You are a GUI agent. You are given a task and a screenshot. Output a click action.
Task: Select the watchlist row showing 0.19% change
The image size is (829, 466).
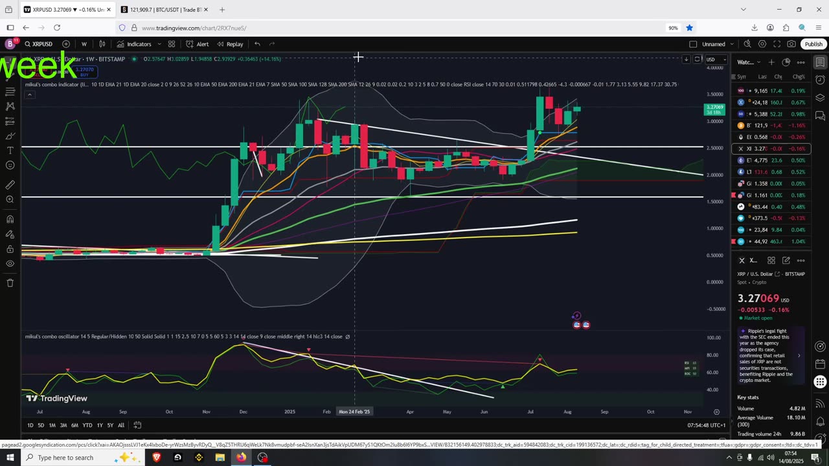771,91
